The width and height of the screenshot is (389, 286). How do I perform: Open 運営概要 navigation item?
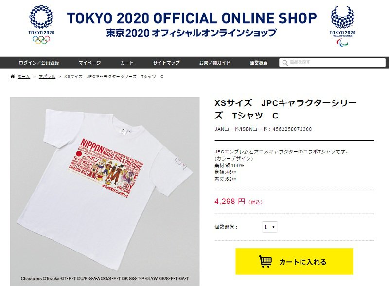click(x=259, y=63)
